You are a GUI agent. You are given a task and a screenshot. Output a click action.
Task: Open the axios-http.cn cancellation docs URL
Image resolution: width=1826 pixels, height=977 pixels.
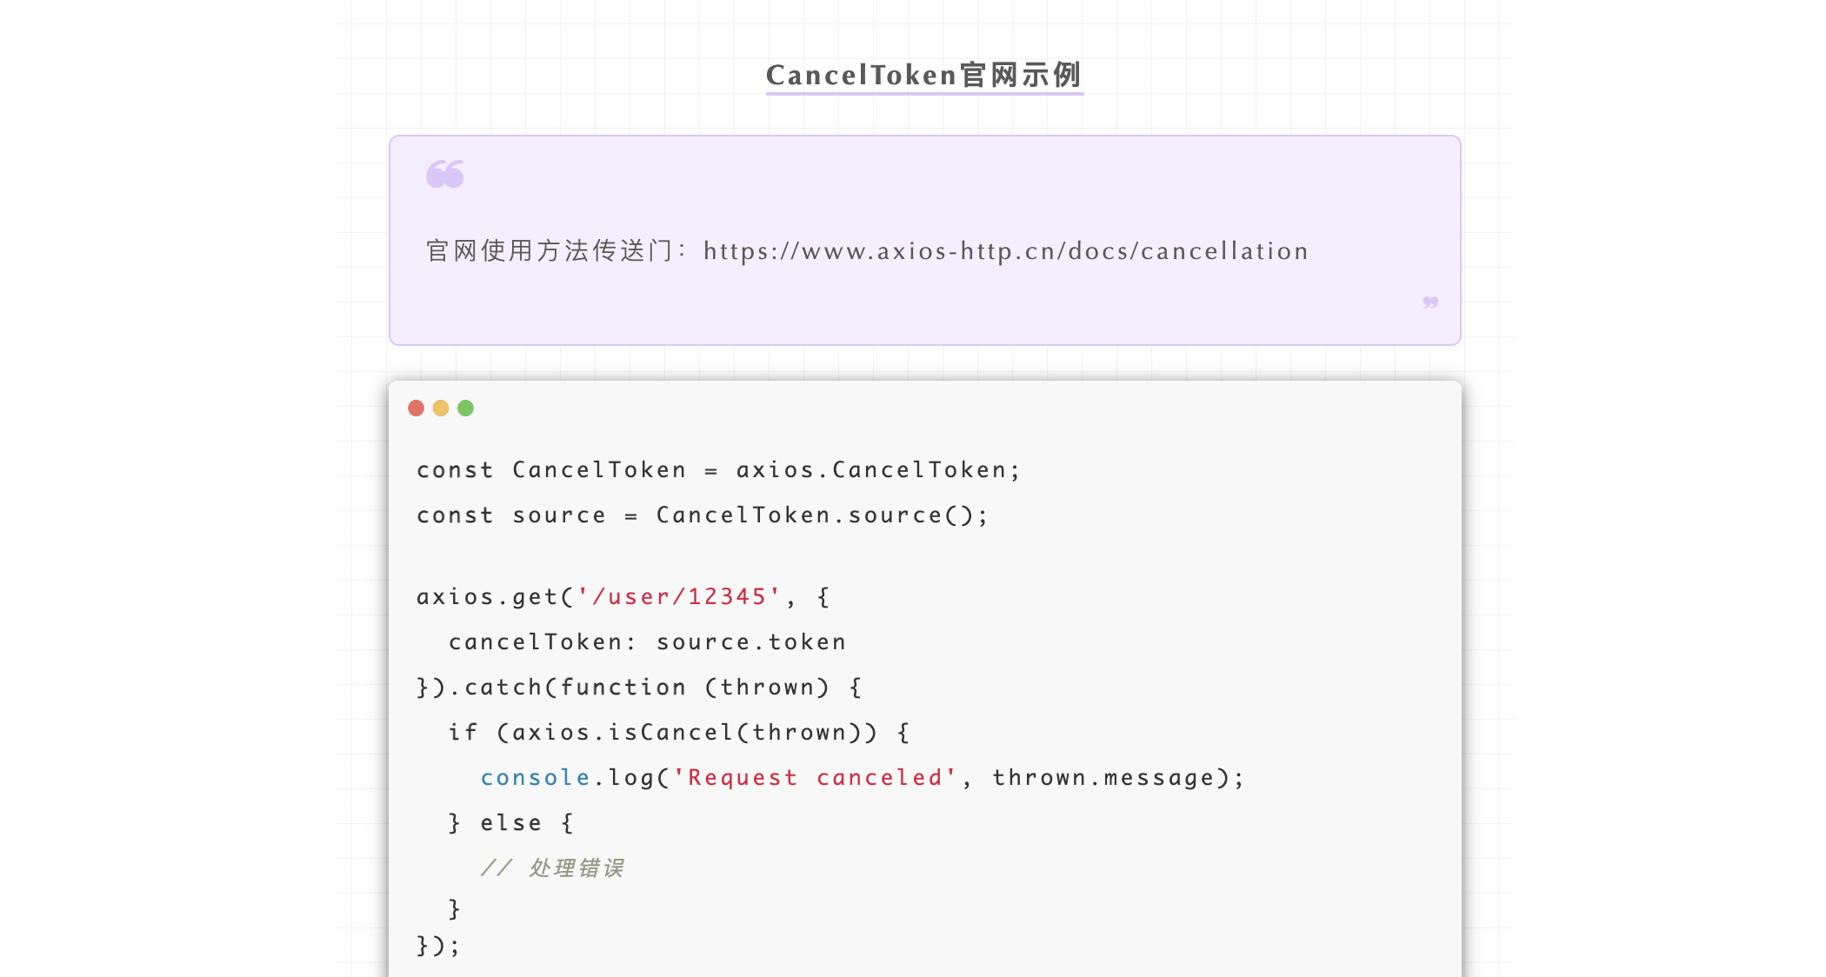pos(1005,251)
